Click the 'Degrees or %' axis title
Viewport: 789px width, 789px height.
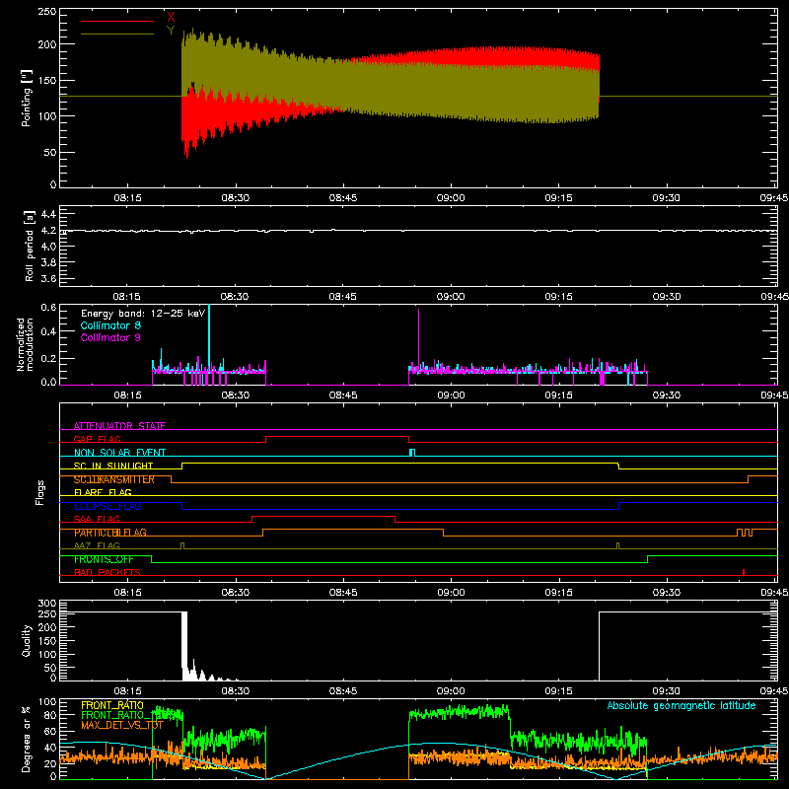point(27,739)
